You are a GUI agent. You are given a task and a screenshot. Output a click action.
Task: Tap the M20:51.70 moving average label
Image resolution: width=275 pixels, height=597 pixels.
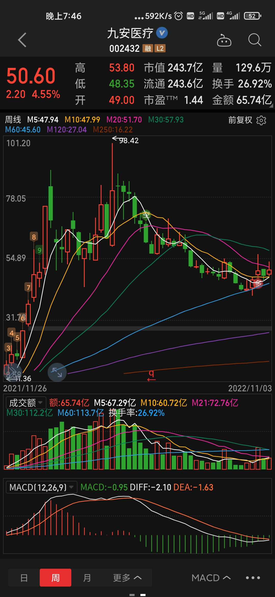point(124,119)
